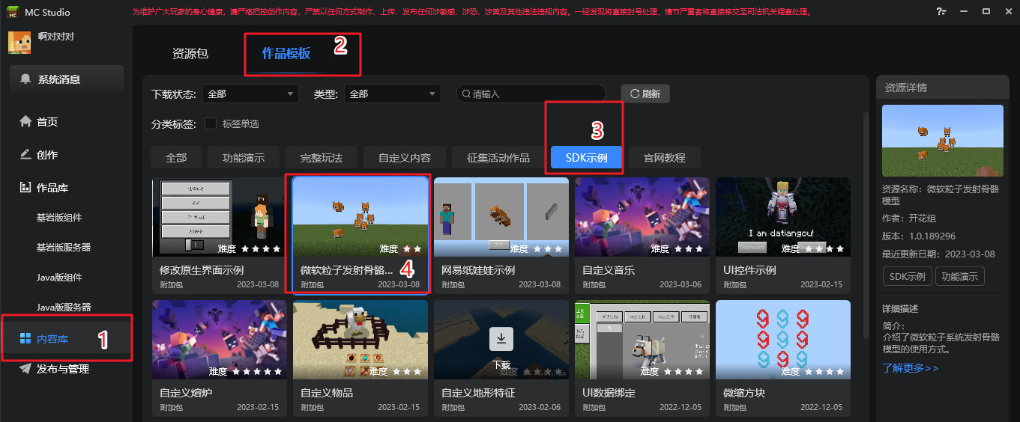Open 系统消息 notifications
This screenshot has width=1020, height=422.
pyautogui.click(x=67, y=79)
